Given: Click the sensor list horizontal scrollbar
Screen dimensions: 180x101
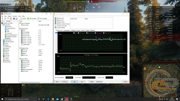Looking at the screenshot, I should coord(30,82).
